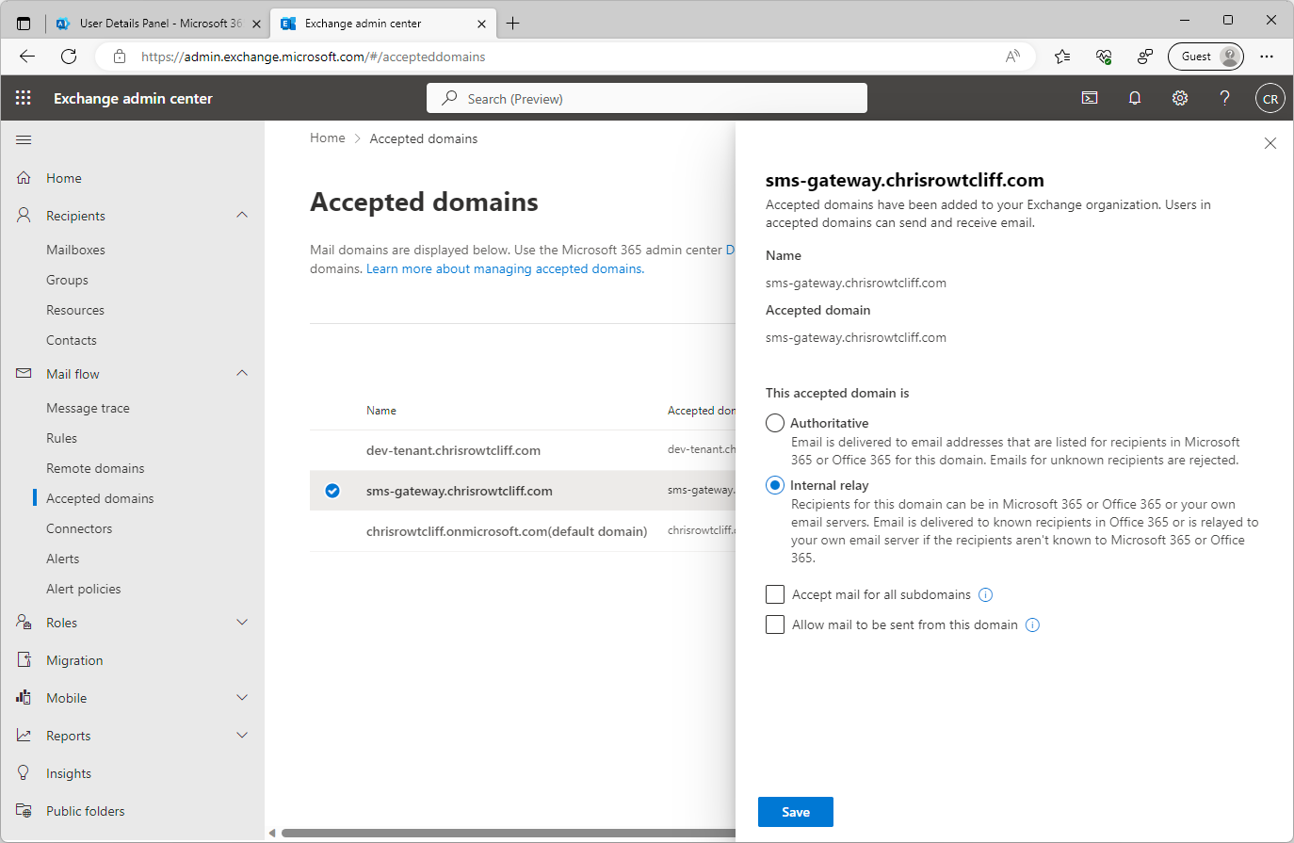
Task: Open the CR account avatar
Action: pyautogui.click(x=1270, y=98)
